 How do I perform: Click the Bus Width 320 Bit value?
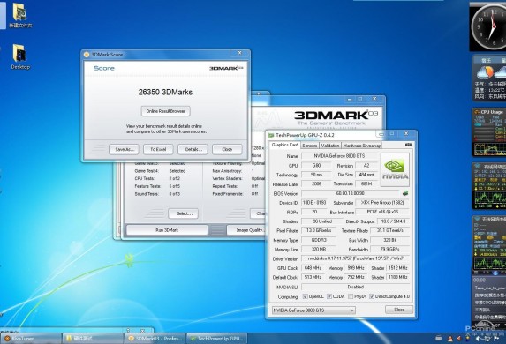[389, 240]
